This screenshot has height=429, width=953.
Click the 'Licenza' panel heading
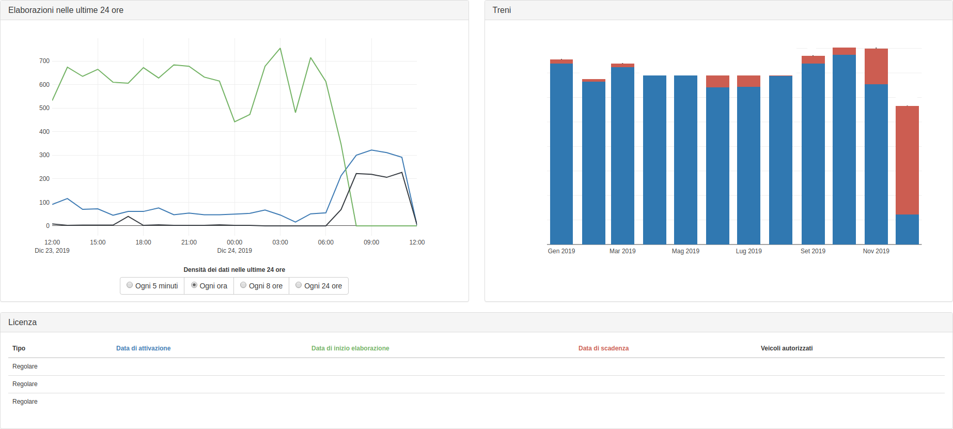pyautogui.click(x=22, y=323)
